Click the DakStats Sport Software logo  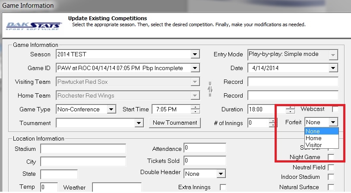click(x=33, y=25)
